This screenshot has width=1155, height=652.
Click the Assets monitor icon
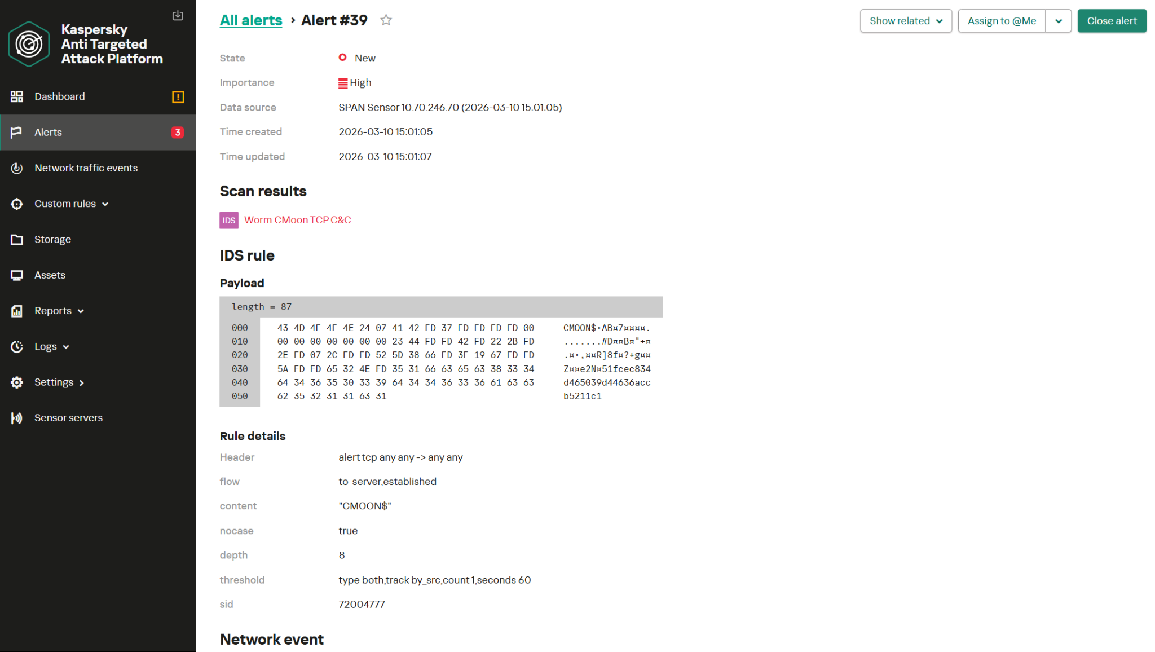[x=17, y=275]
